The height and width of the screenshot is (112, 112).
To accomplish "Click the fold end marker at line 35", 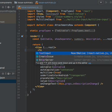I will tap(26, 86).
